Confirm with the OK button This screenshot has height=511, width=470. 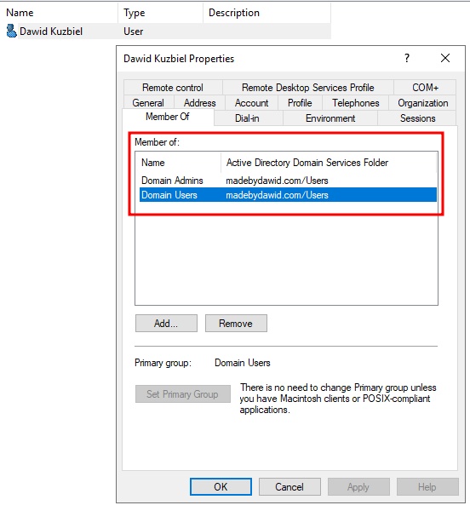click(x=221, y=487)
